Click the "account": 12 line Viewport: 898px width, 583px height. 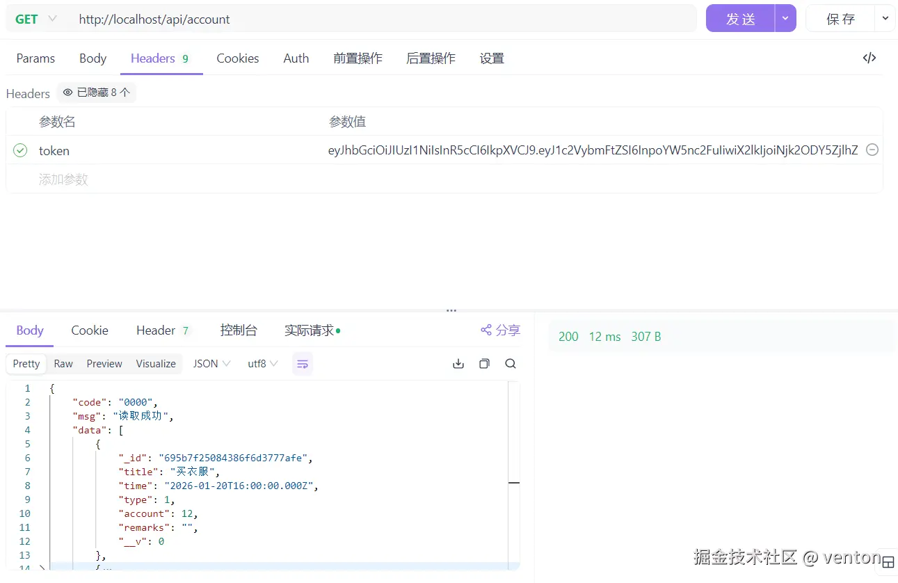click(x=158, y=513)
